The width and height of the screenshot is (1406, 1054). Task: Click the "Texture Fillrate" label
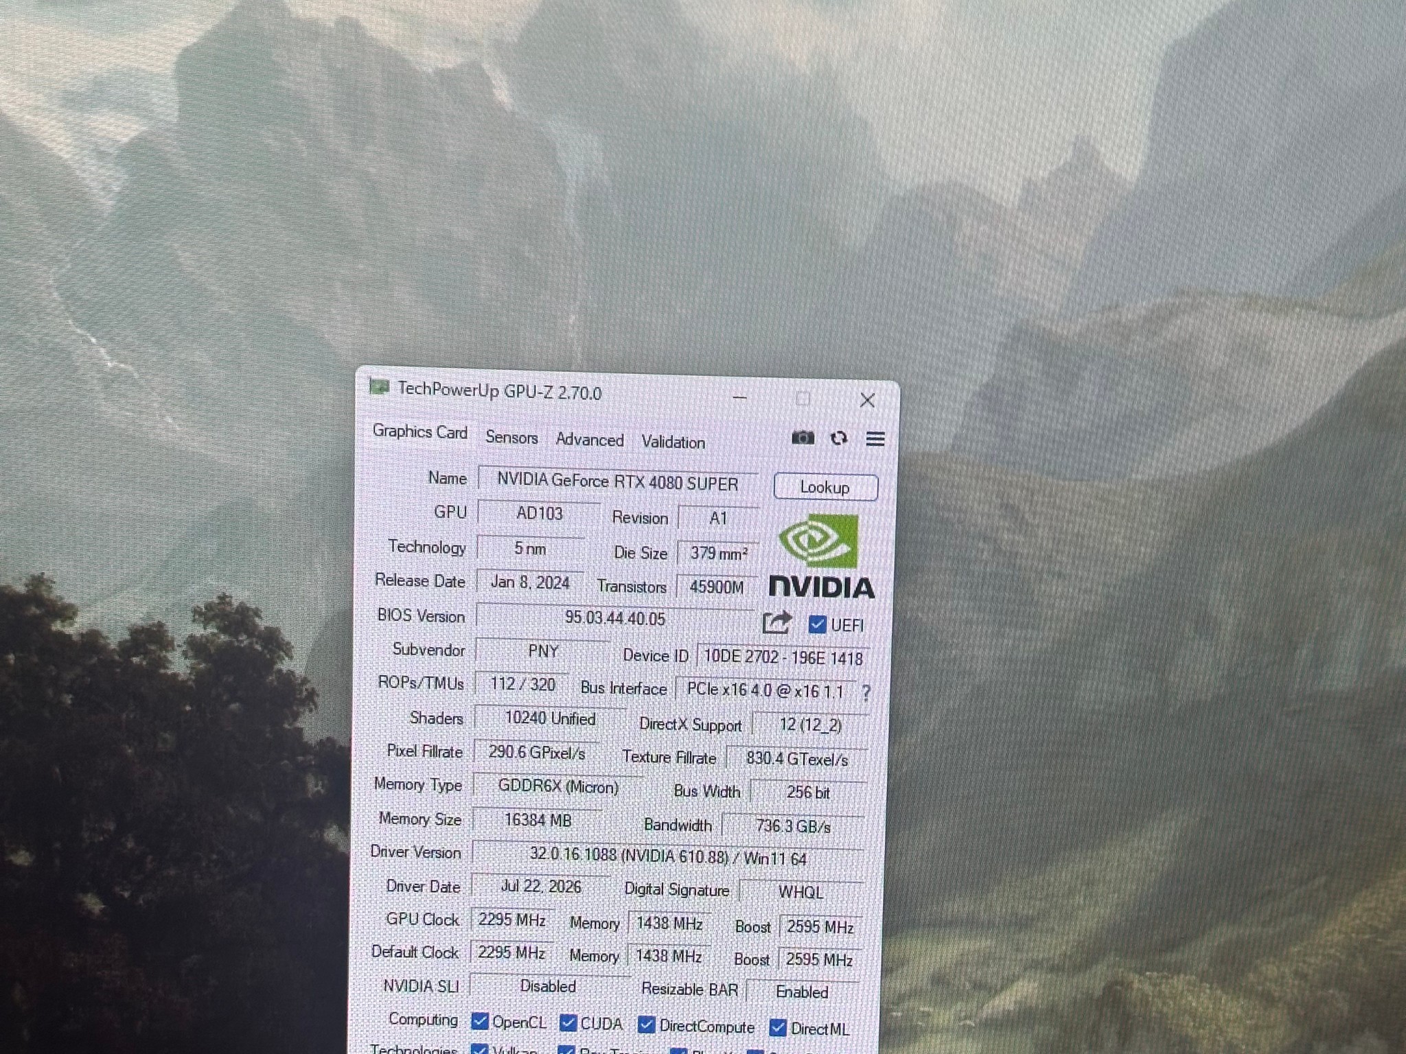[669, 757]
